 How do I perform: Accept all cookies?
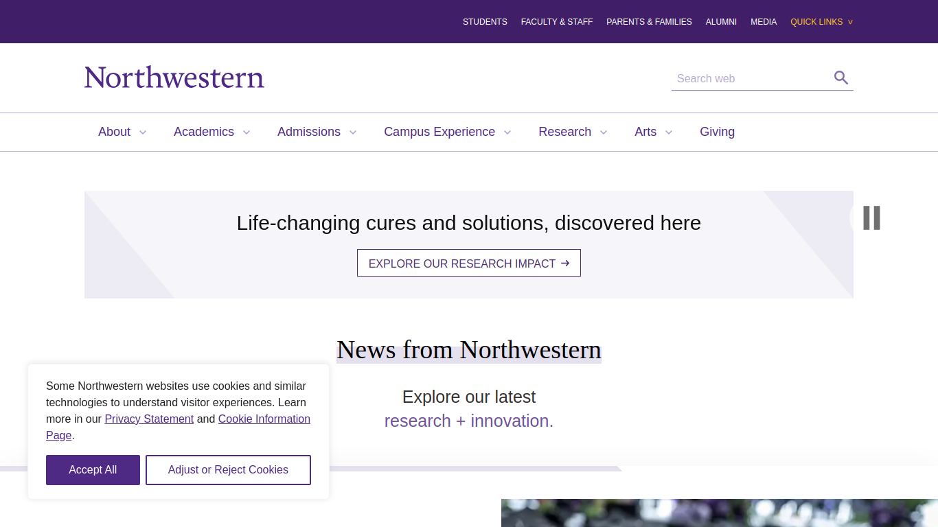[x=93, y=470]
